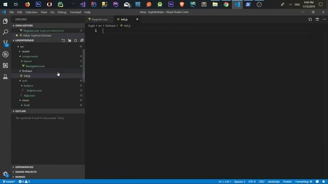Image resolution: width=328 pixels, height=184 pixels.
Task: Open the Selection menu
Action: (x=31, y=12)
